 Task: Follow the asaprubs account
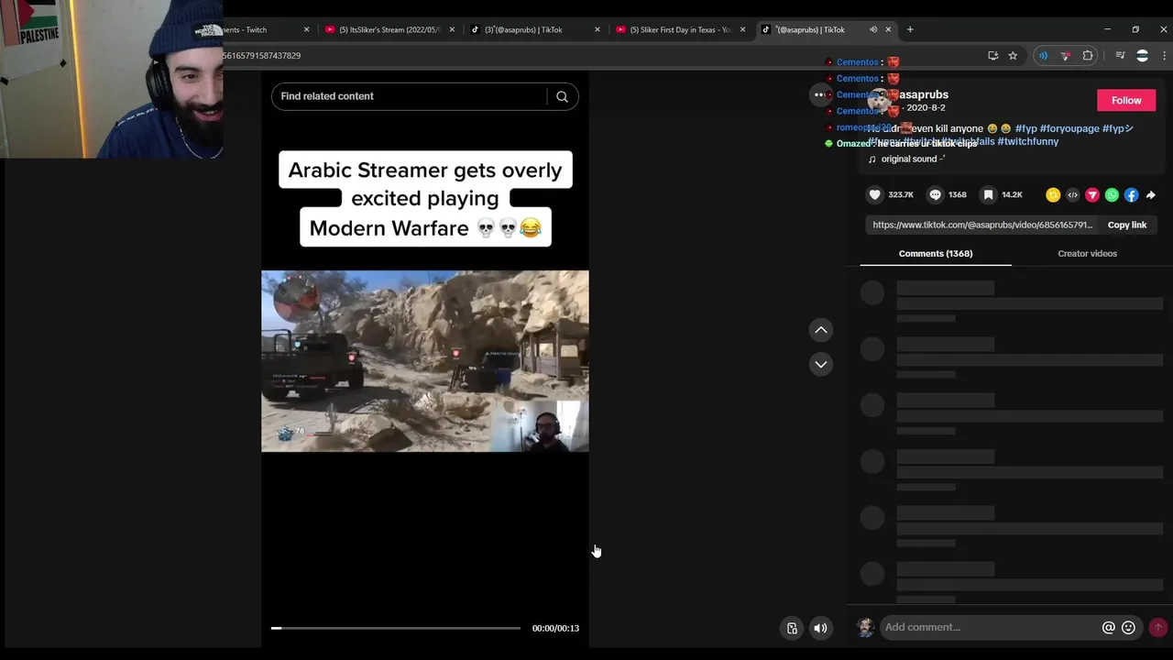(x=1126, y=101)
